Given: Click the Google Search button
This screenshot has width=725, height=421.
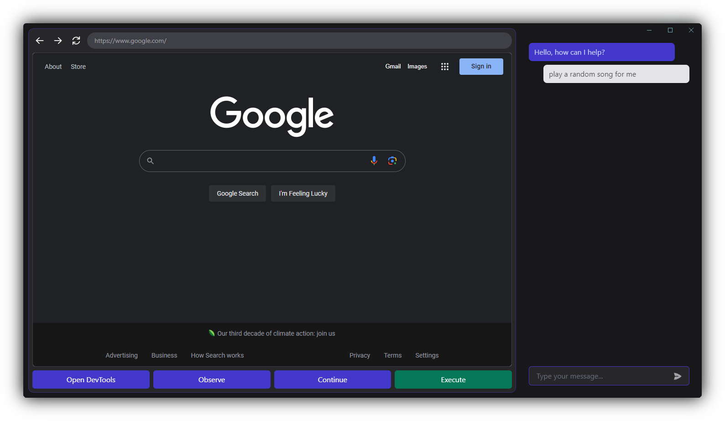Looking at the screenshot, I should point(237,193).
